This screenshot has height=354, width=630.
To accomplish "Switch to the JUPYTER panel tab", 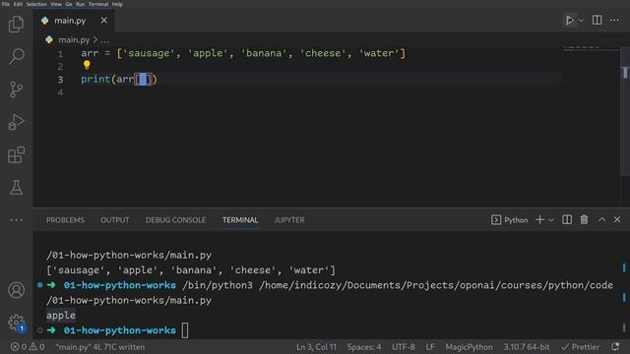I will [289, 220].
